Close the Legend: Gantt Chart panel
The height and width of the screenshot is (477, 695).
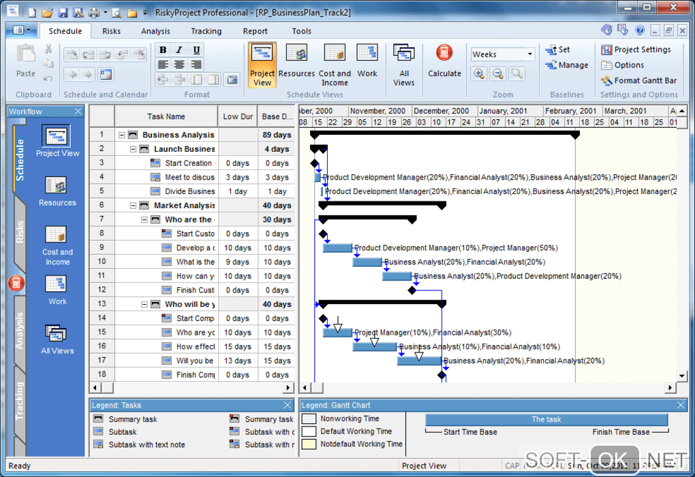pyautogui.click(x=681, y=405)
